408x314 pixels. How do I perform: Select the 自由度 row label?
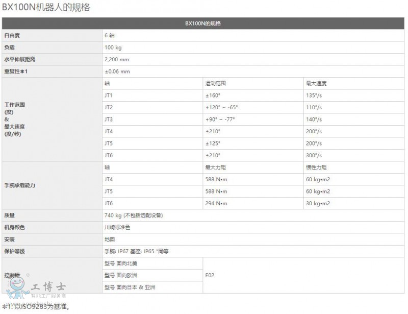pyautogui.click(x=15, y=35)
